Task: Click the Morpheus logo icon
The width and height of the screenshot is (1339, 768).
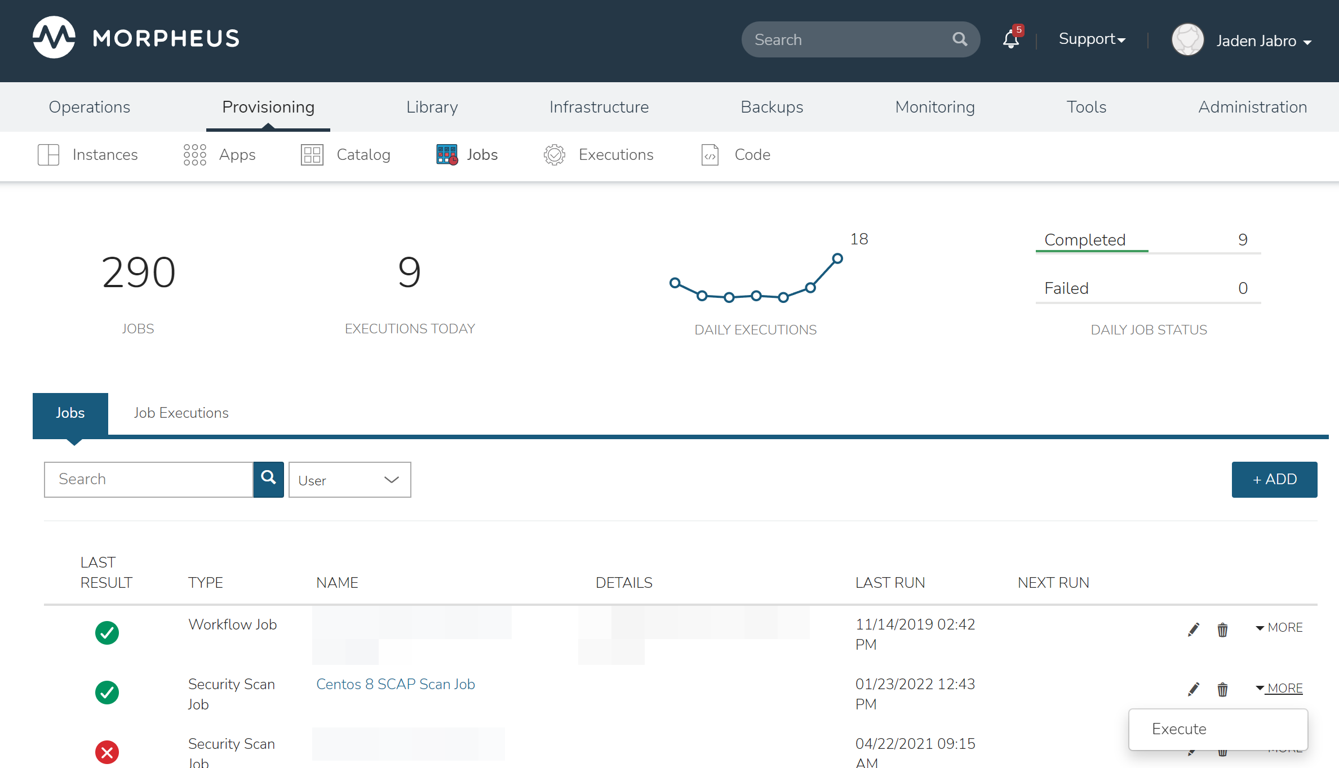Action: coord(54,38)
